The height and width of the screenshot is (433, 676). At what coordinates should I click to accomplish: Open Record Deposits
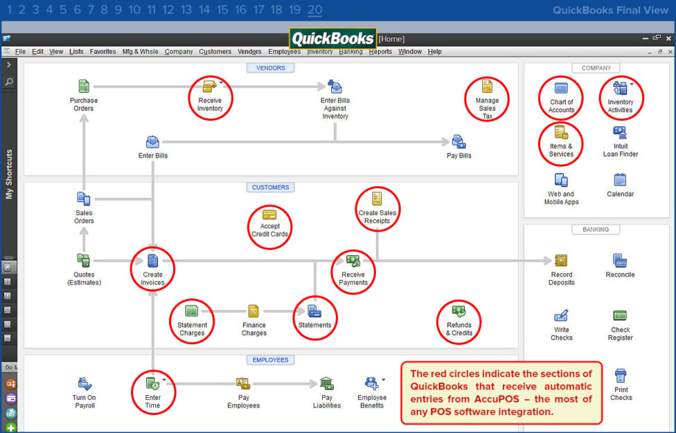(x=561, y=260)
